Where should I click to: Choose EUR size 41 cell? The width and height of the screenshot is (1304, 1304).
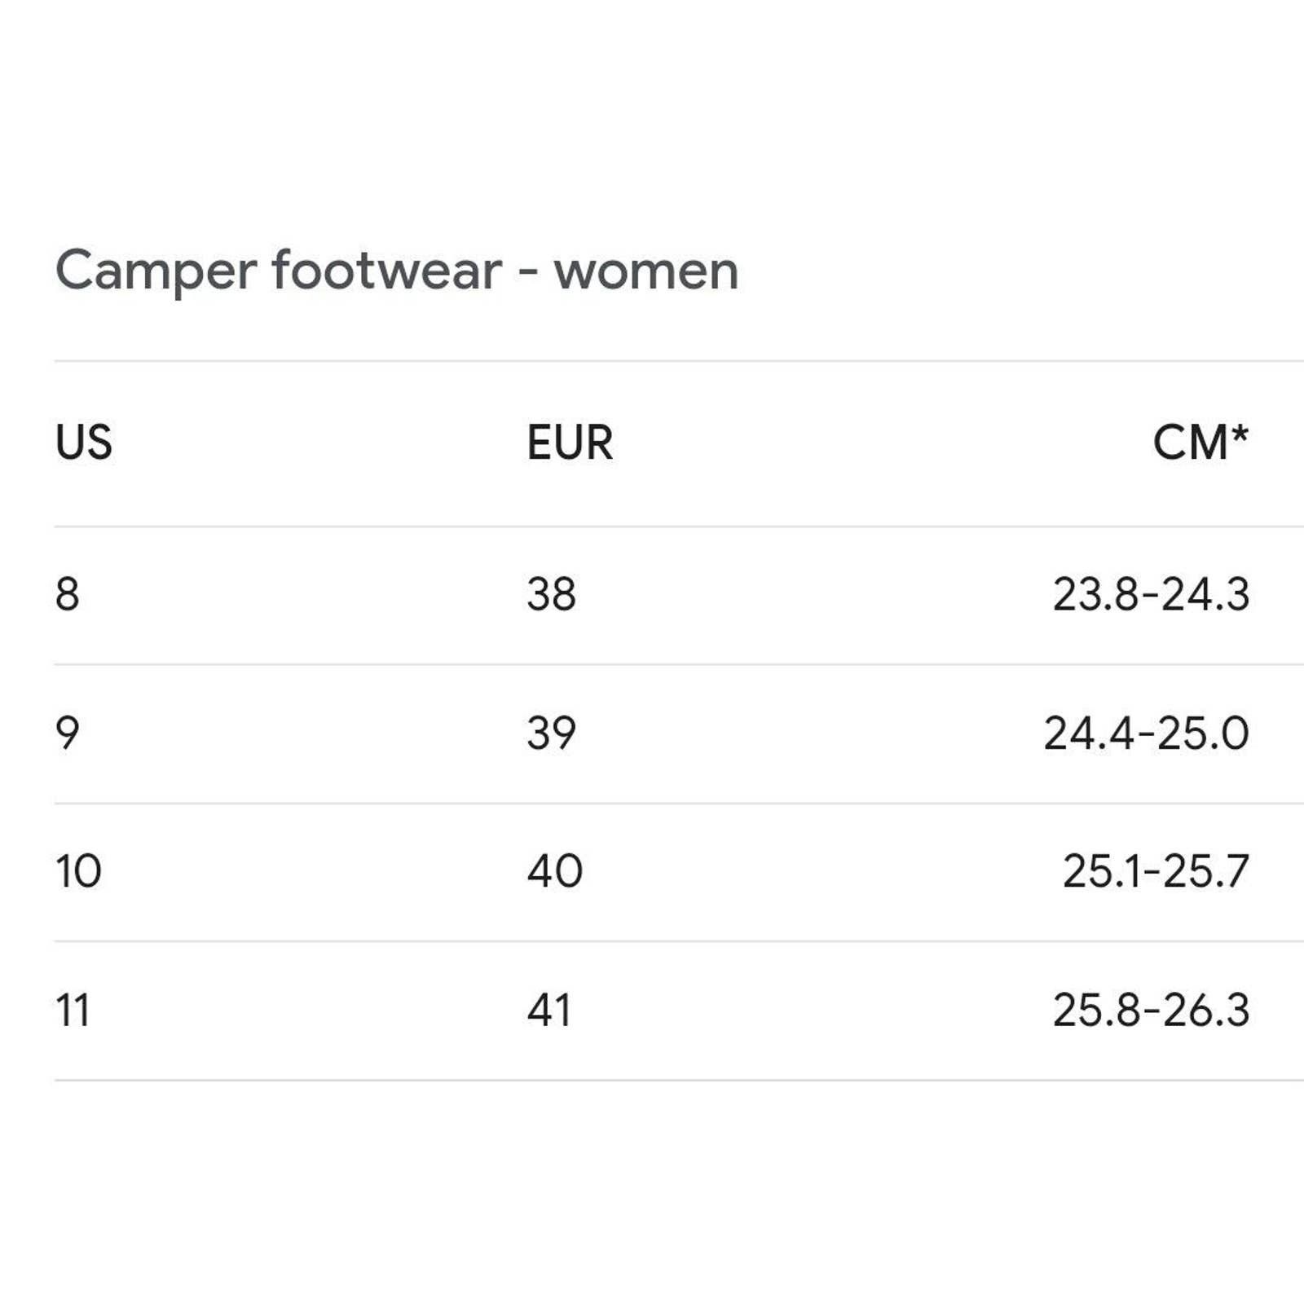tap(548, 1011)
